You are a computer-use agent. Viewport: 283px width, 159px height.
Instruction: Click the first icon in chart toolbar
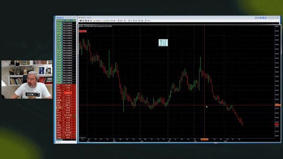point(80,21)
